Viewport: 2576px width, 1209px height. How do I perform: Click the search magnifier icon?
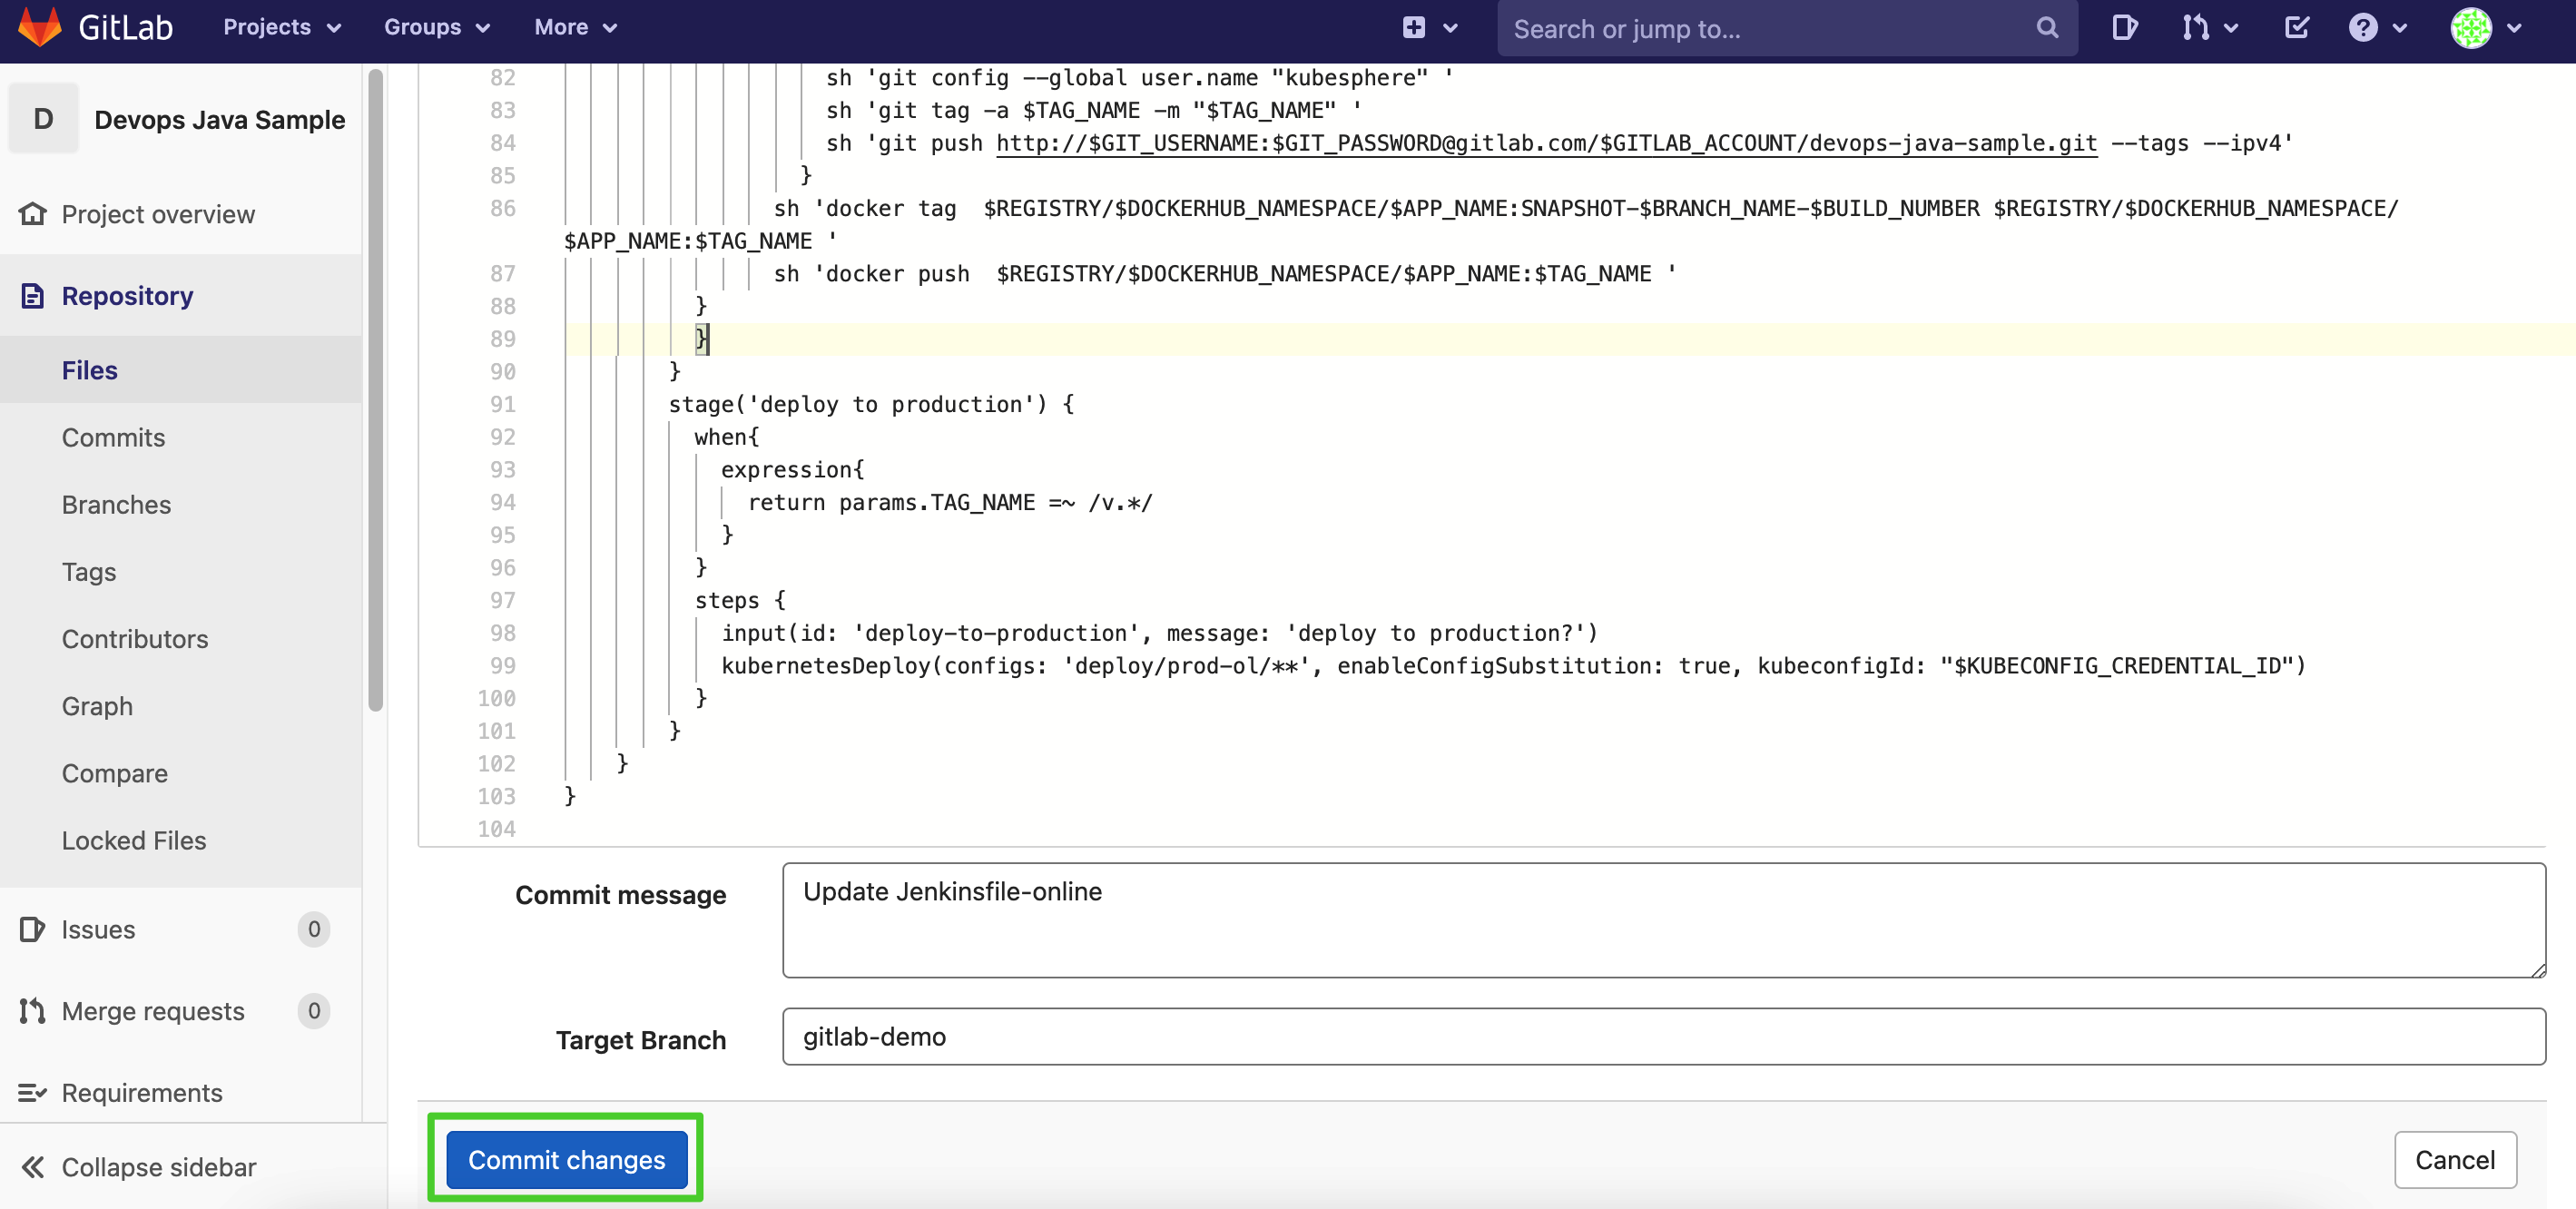(2047, 28)
